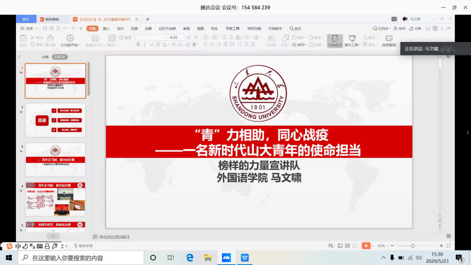Image resolution: width=471 pixels, height=265 pixels.
Task: Switch to the 切换 ribbon tab
Action: click(134, 29)
